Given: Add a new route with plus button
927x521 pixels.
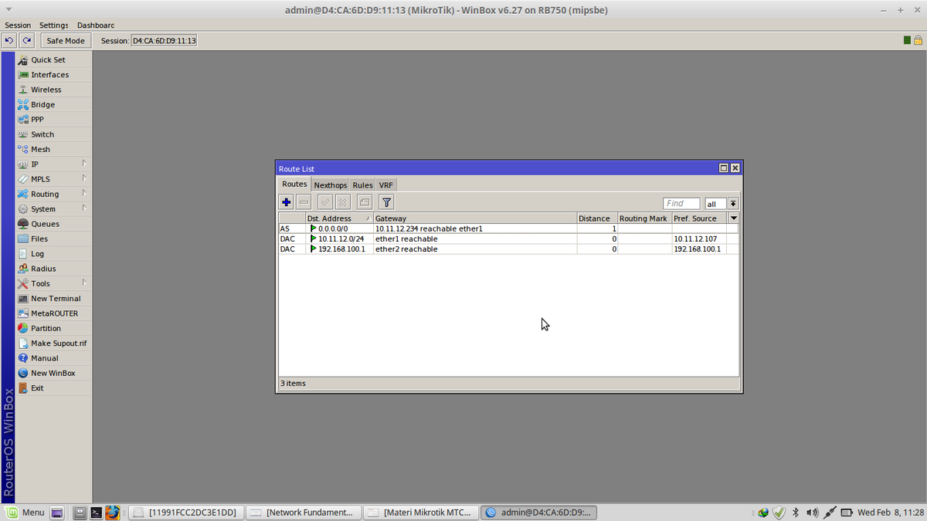Looking at the screenshot, I should pos(286,202).
